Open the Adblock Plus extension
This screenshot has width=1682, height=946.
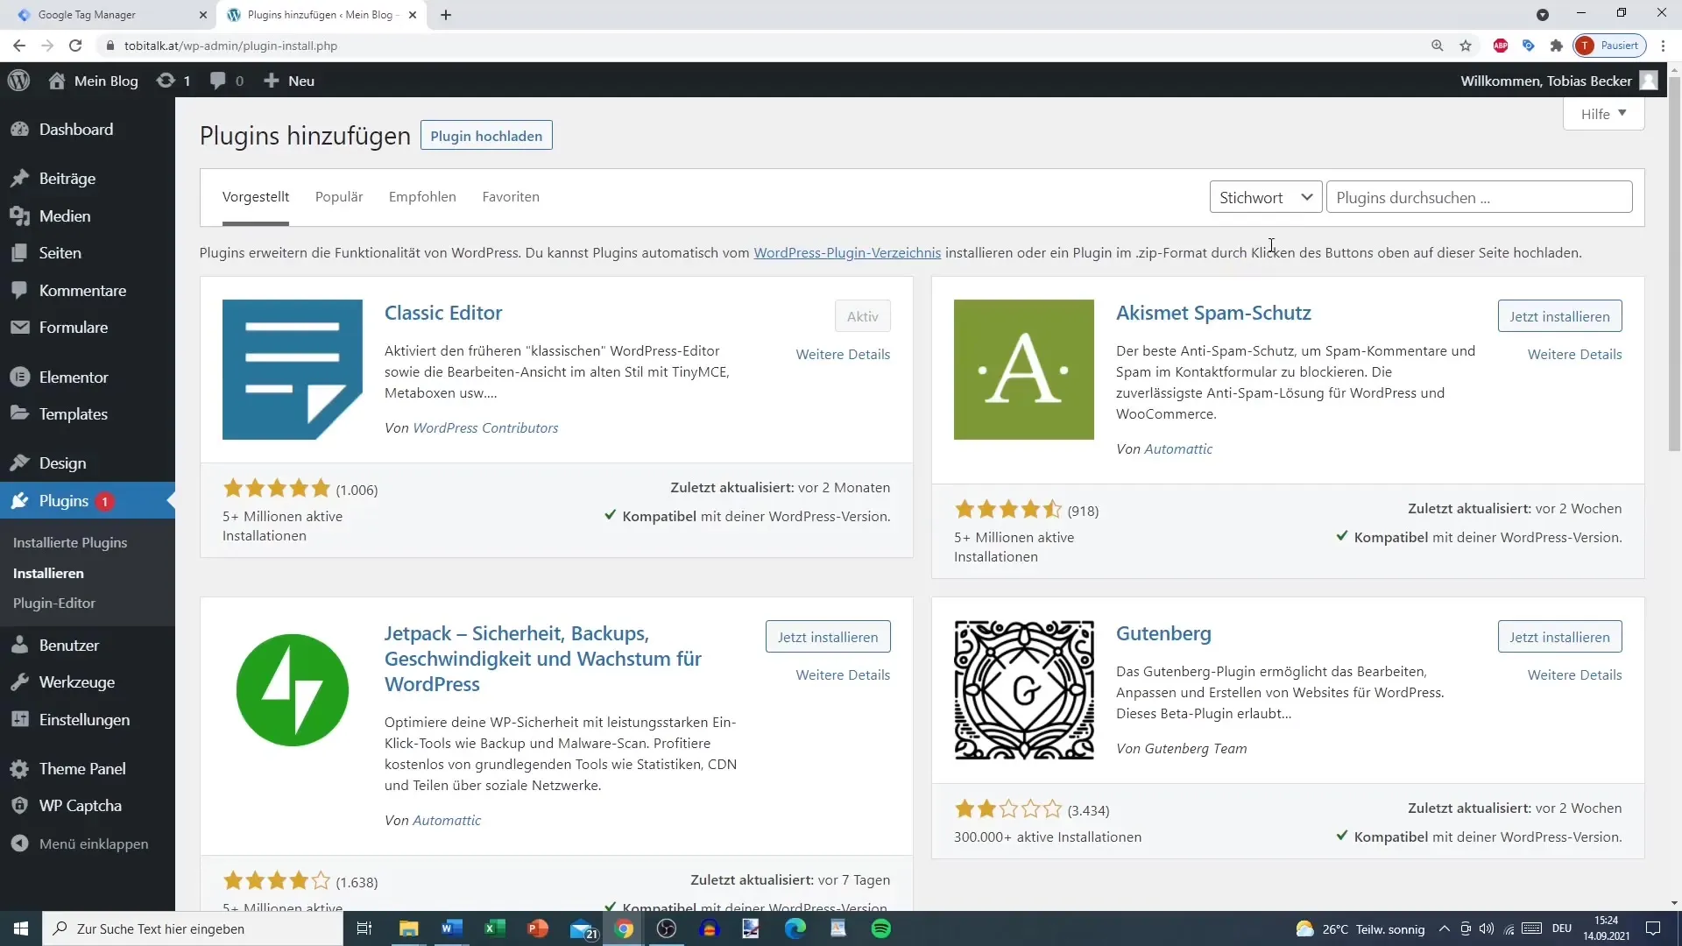coord(1501,46)
